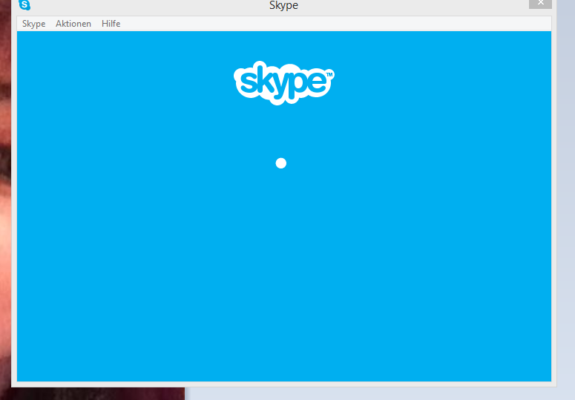Open the Skype menu
575x400 pixels.
tap(33, 24)
